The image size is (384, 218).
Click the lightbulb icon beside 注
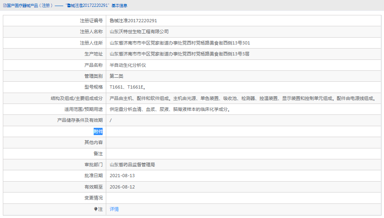96,209
